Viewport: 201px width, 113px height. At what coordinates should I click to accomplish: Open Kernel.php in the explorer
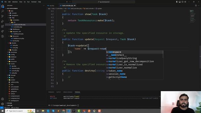[x=16, y=41]
